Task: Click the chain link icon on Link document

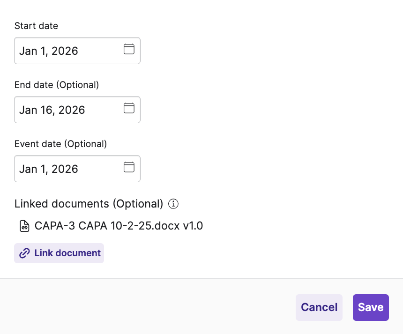Action: 24,253
